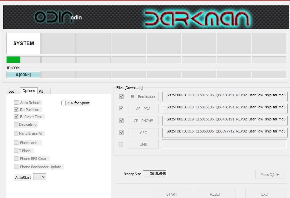The image size is (290, 198).
Task: Click the AP - PDA button
Action: (x=144, y=109)
